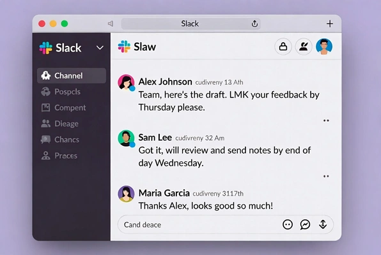
Task: Click the share icon in title bar
Action: (254, 24)
